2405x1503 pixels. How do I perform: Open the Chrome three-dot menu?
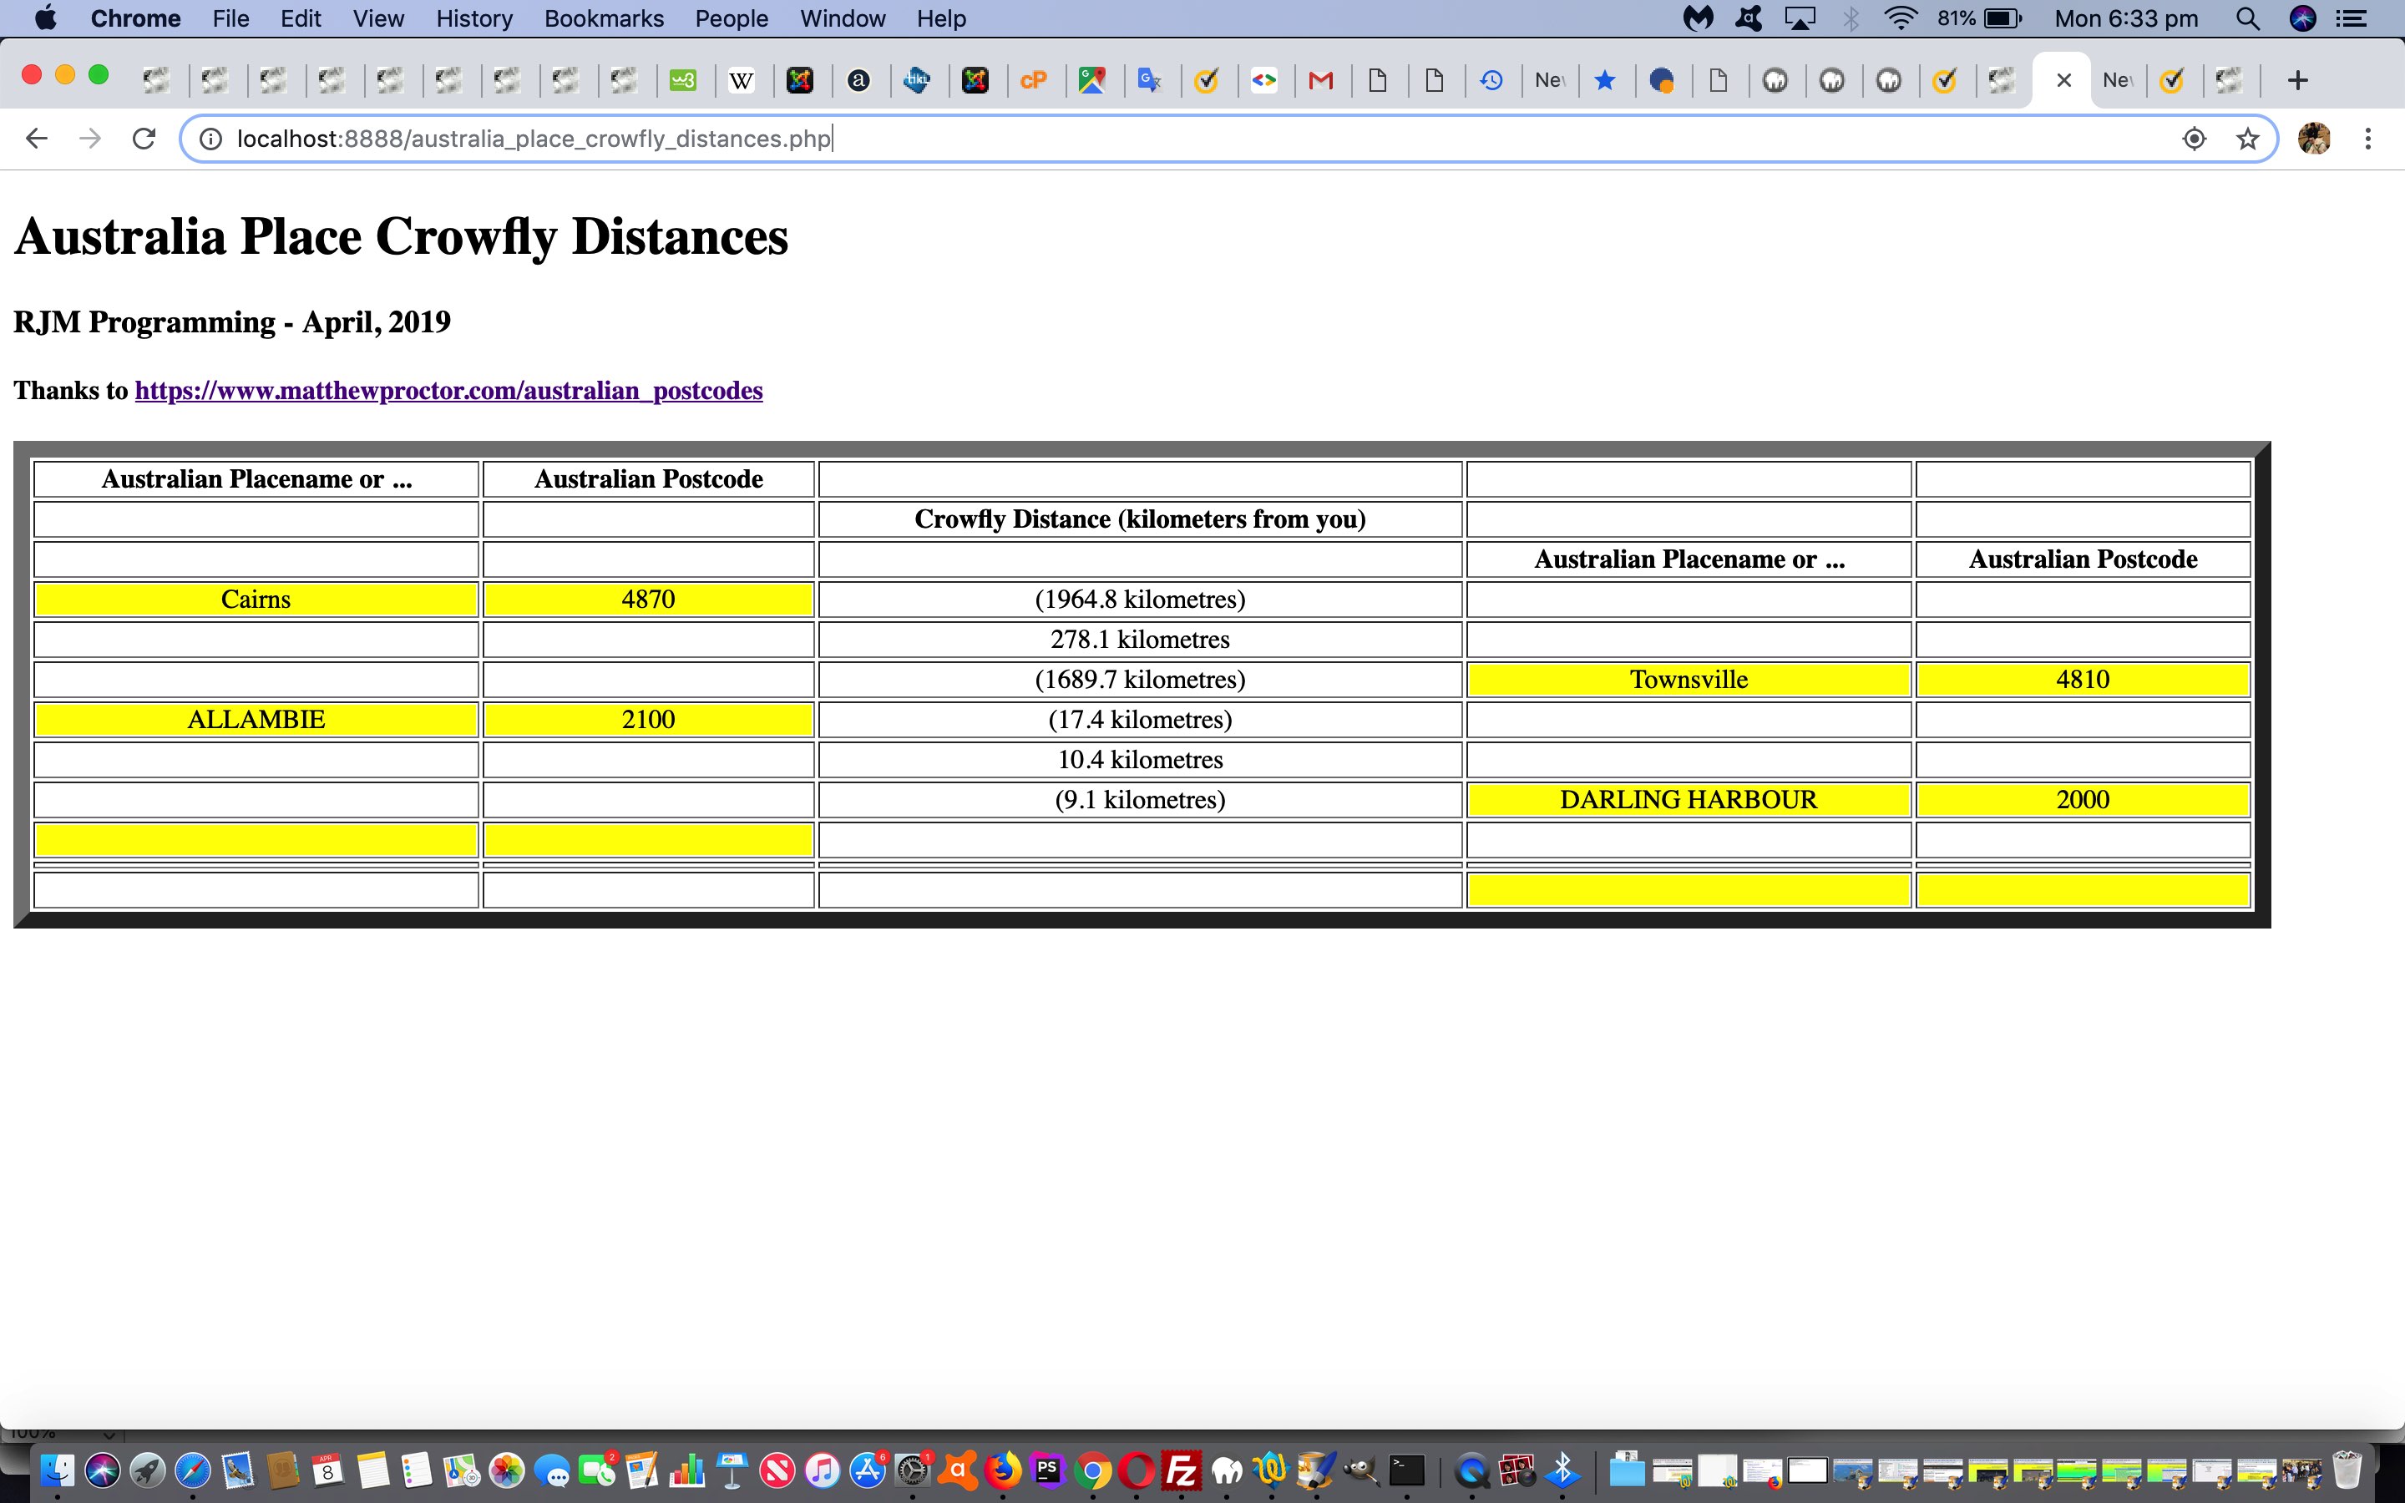[2368, 138]
